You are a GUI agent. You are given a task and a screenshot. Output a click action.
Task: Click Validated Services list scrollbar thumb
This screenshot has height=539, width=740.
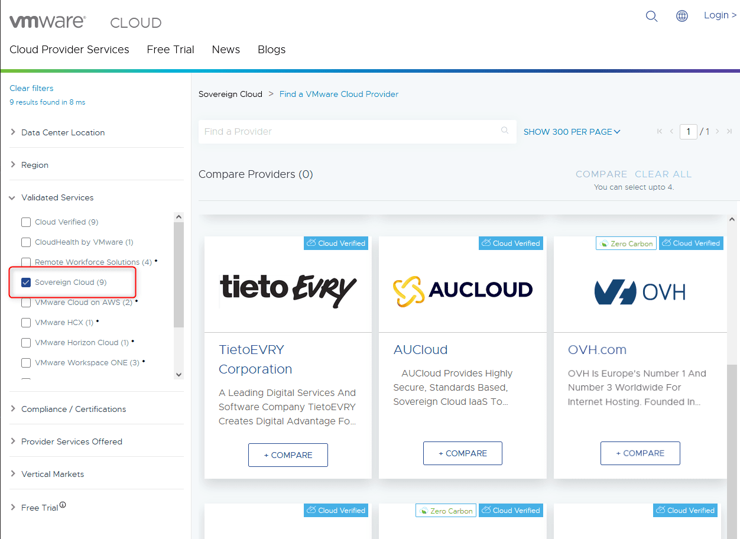178,275
